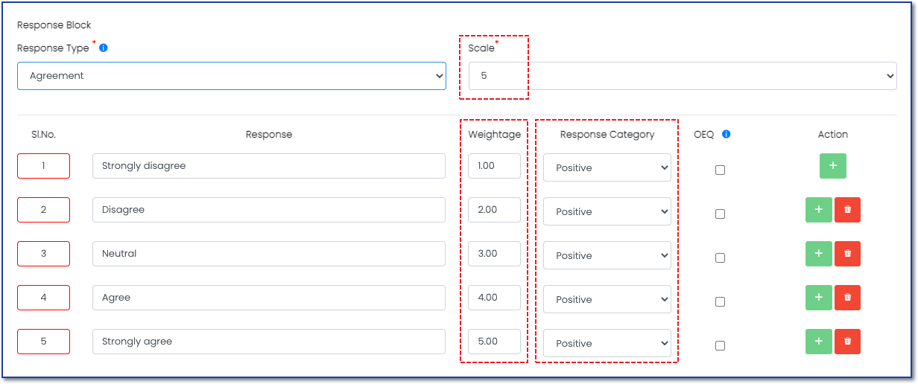Viewport: 918px width, 384px height.
Task: Click the Weightage field showing 5.00
Action: tap(494, 342)
